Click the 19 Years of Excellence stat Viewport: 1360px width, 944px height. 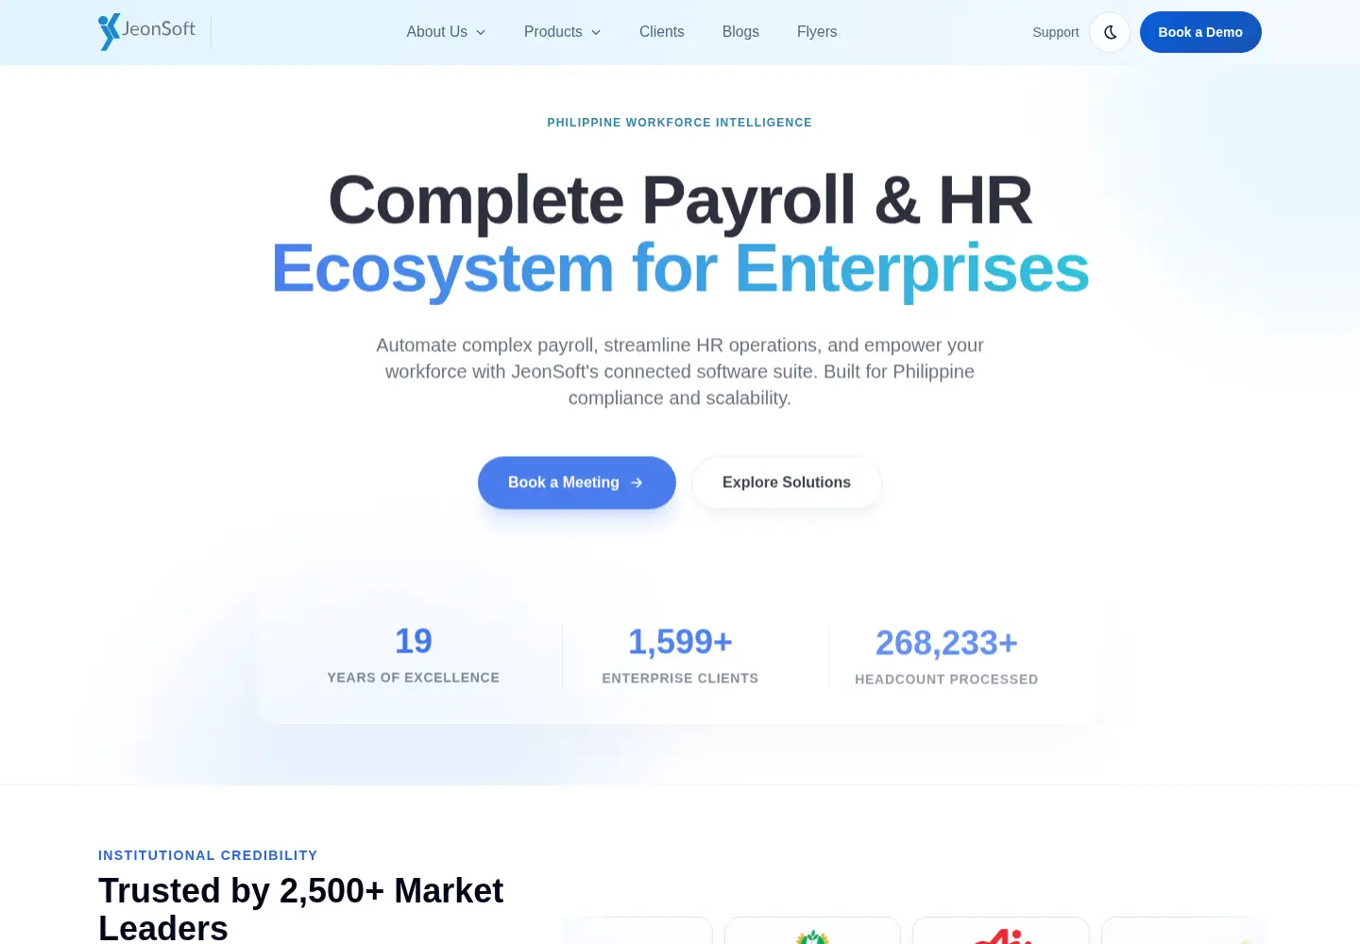tap(414, 655)
